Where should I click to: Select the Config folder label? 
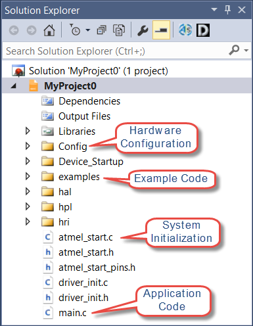pyautogui.click(x=73, y=147)
